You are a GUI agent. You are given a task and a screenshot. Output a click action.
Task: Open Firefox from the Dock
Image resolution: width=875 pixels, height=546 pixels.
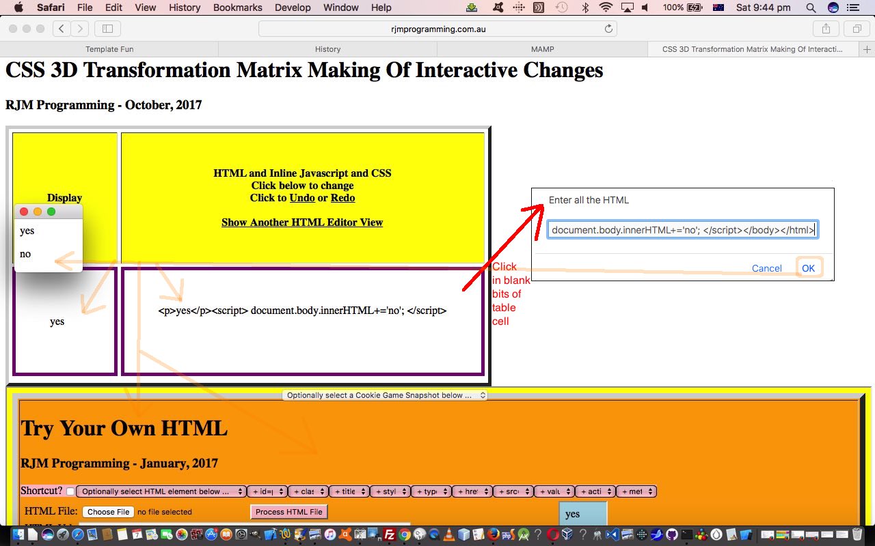(x=494, y=535)
